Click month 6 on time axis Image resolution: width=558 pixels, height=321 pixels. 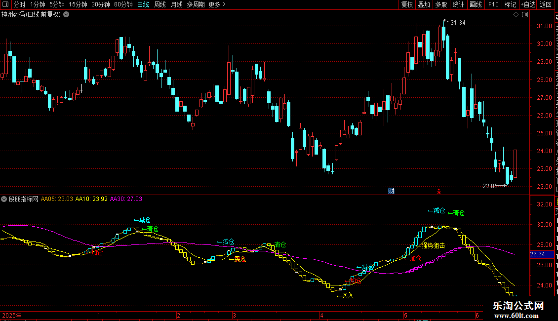(477, 315)
